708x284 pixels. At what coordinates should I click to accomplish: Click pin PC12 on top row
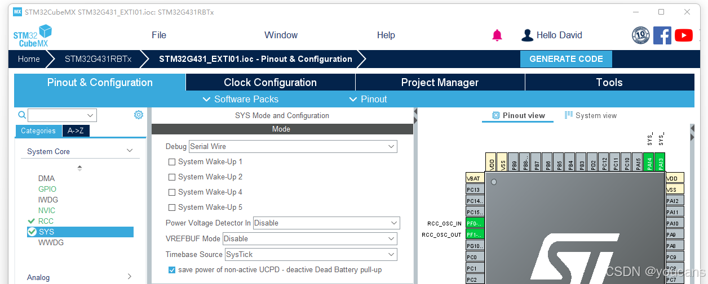click(604, 162)
